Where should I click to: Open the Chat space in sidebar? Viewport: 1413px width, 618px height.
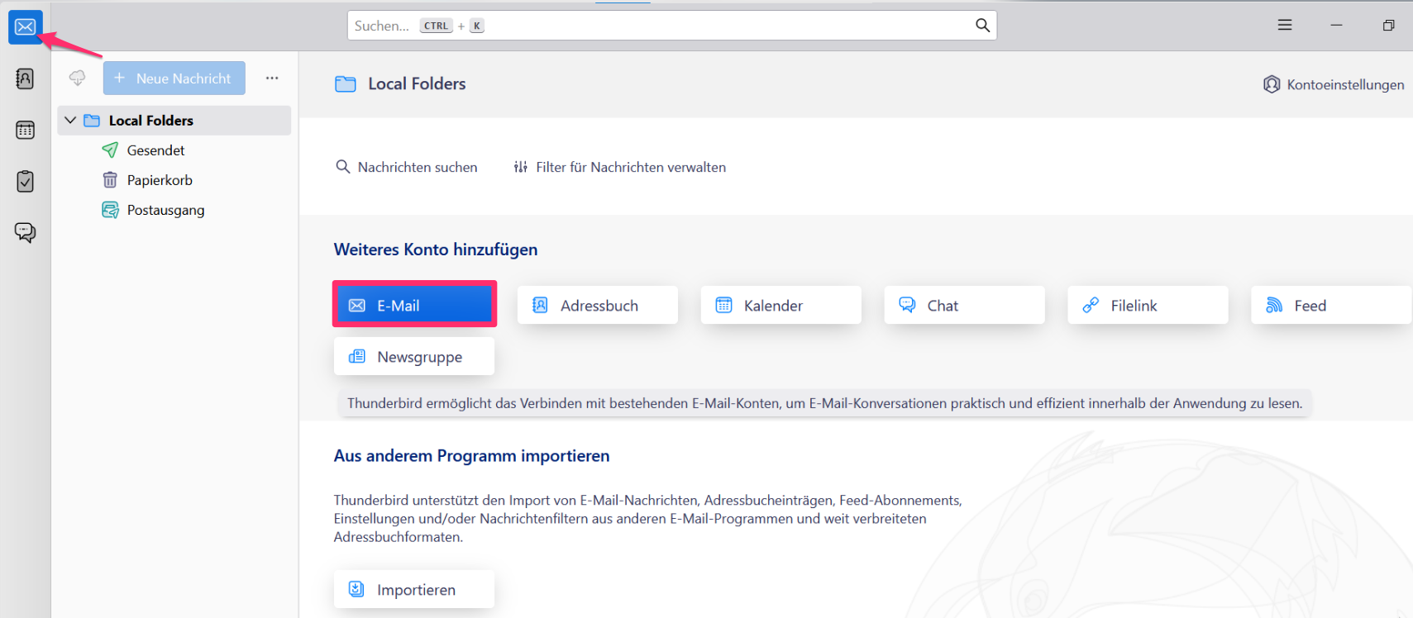tap(25, 232)
